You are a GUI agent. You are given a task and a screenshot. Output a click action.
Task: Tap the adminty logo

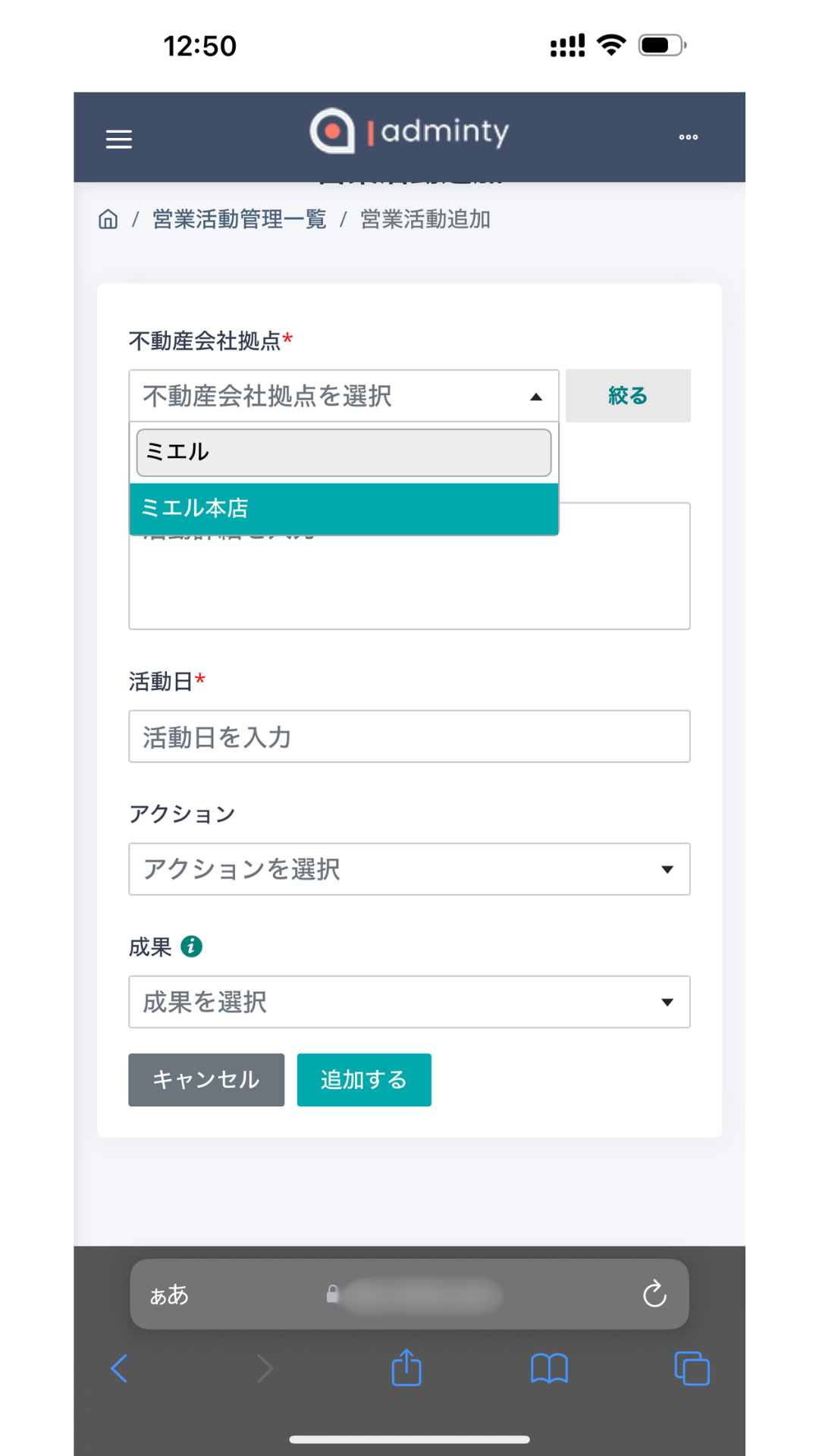pos(409,132)
